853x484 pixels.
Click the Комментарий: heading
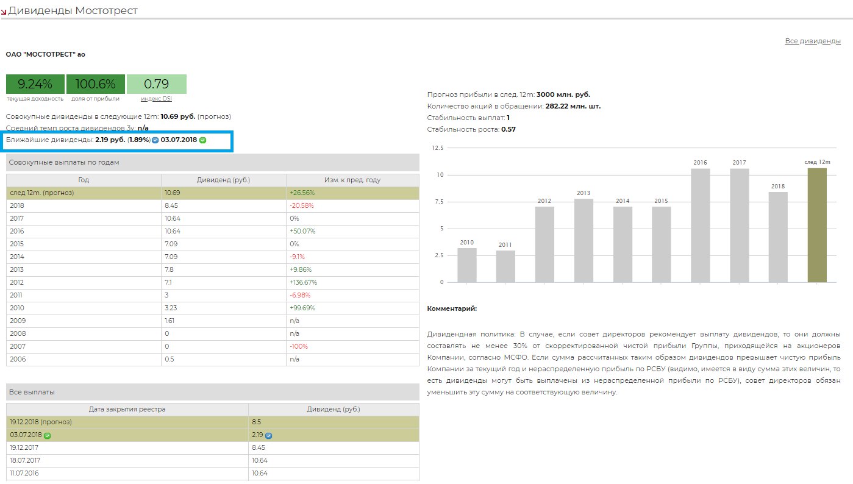pyautogui.click(x=452, y=308)
